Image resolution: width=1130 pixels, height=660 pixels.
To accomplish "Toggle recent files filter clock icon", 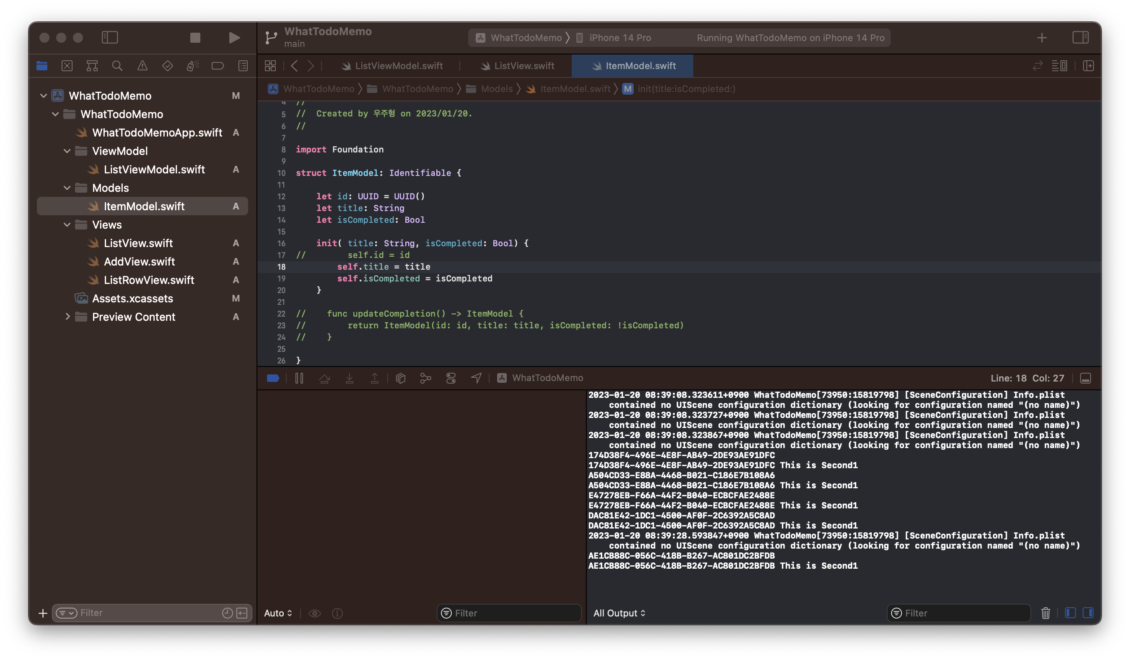I will point(227,613).
